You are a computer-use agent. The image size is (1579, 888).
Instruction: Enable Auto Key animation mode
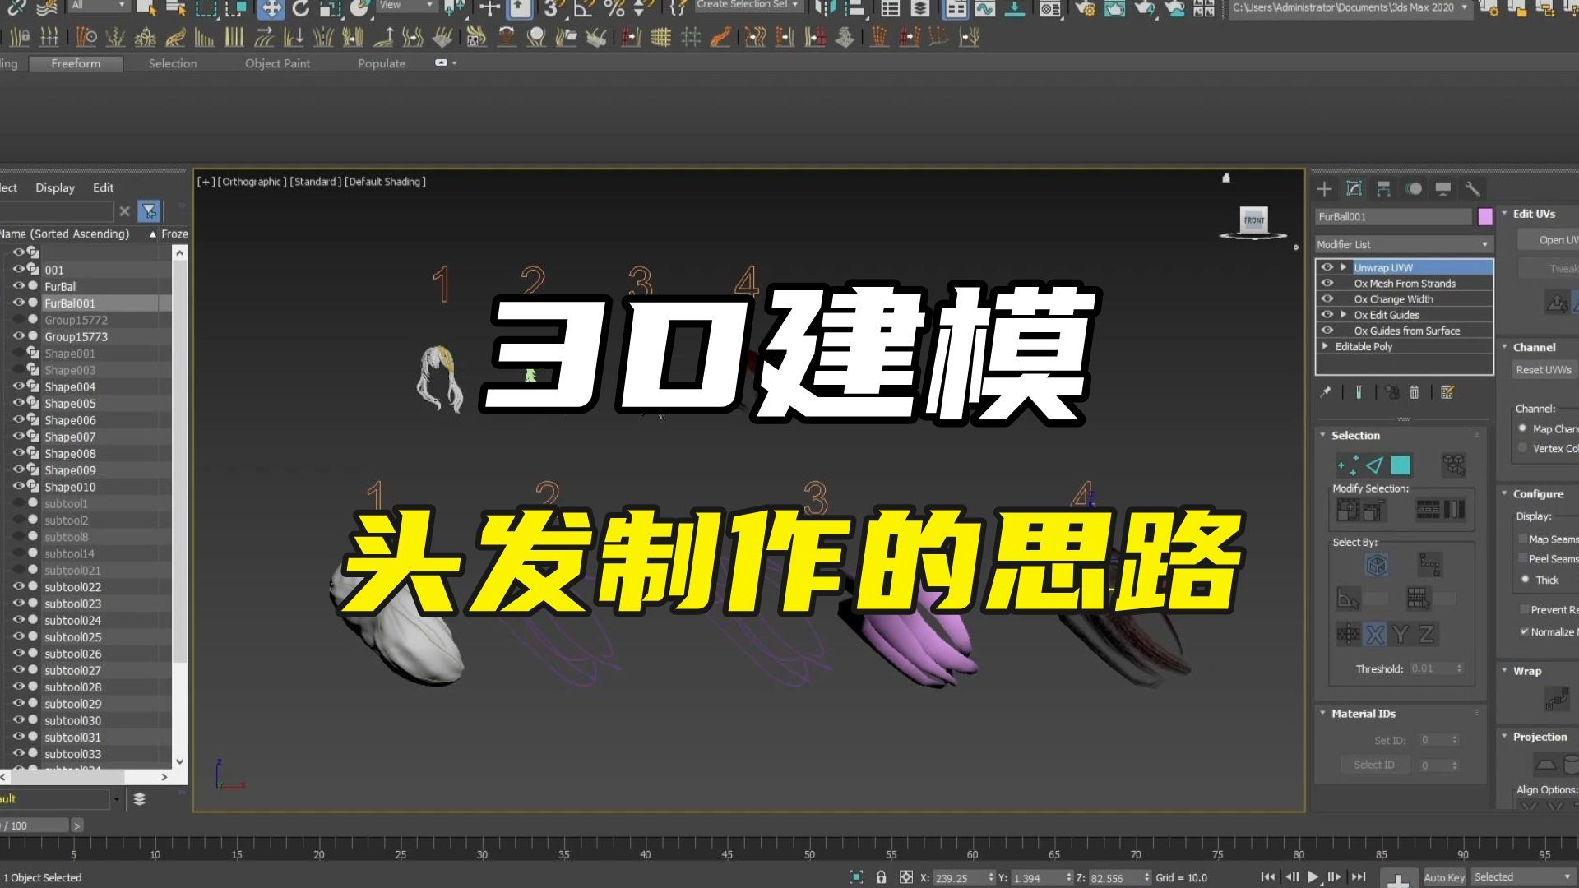pos(1442,876)
